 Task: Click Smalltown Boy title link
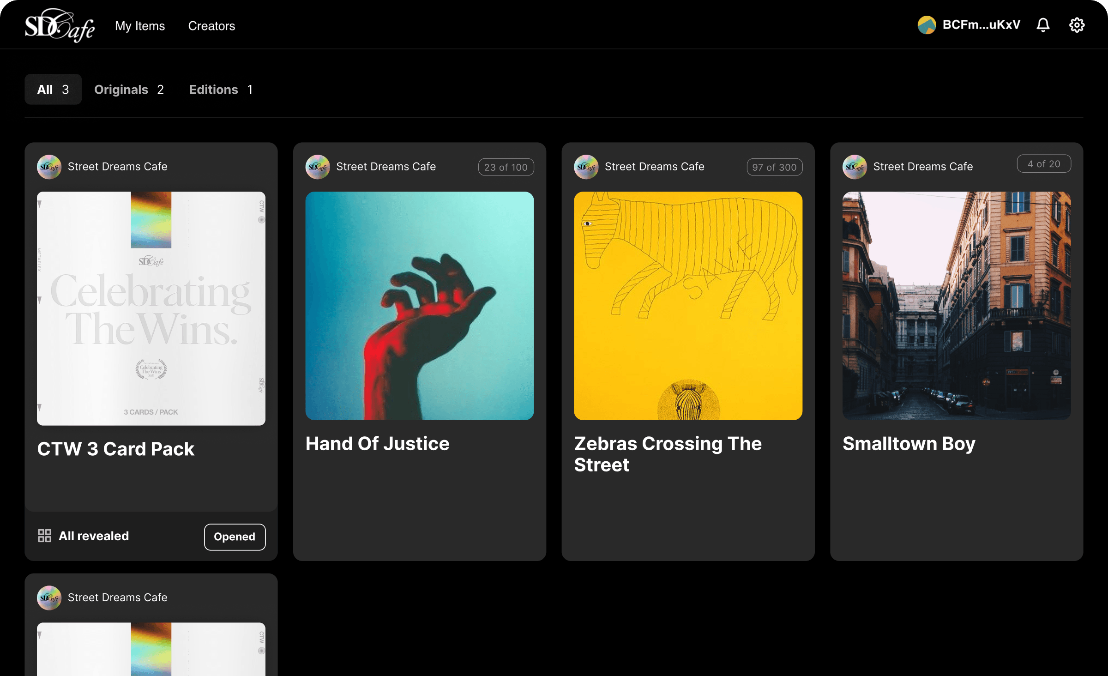[x=909, y=444]
